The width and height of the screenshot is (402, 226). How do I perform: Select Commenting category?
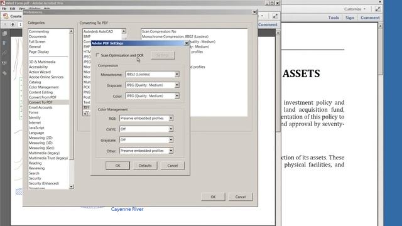(x=39, y=31)
